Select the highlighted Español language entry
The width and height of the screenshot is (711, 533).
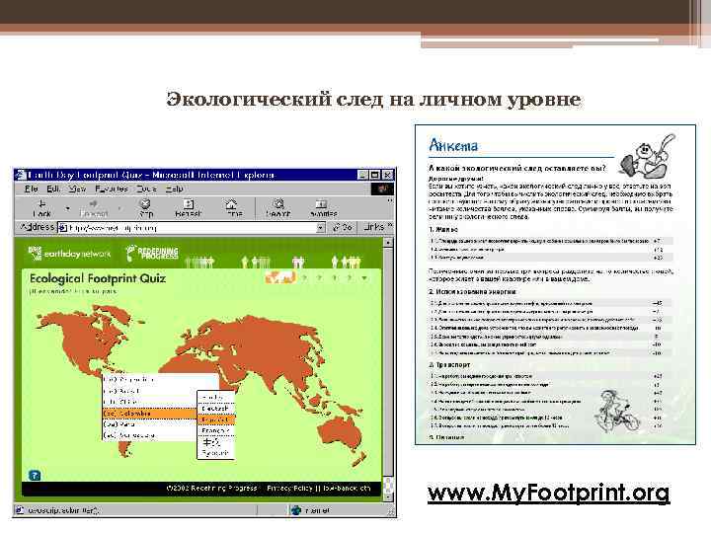tap(216, 419)
